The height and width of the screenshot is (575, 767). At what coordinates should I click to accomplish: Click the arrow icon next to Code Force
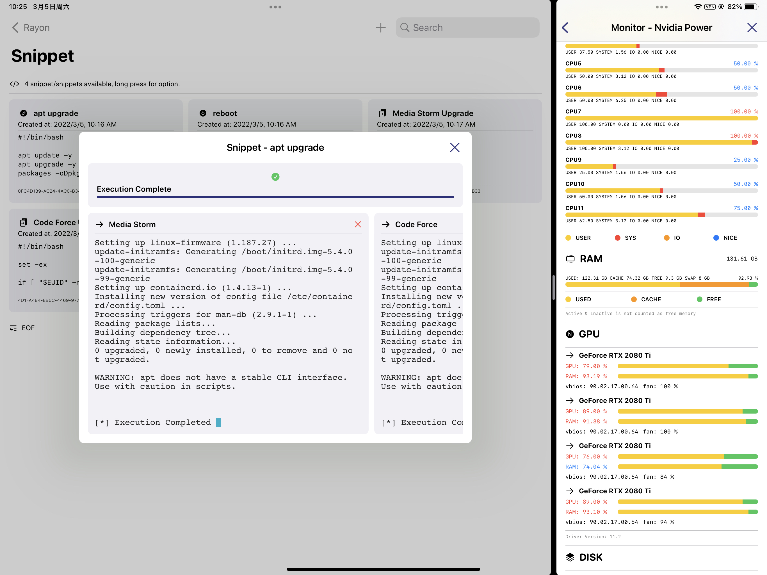click(385, 224)
